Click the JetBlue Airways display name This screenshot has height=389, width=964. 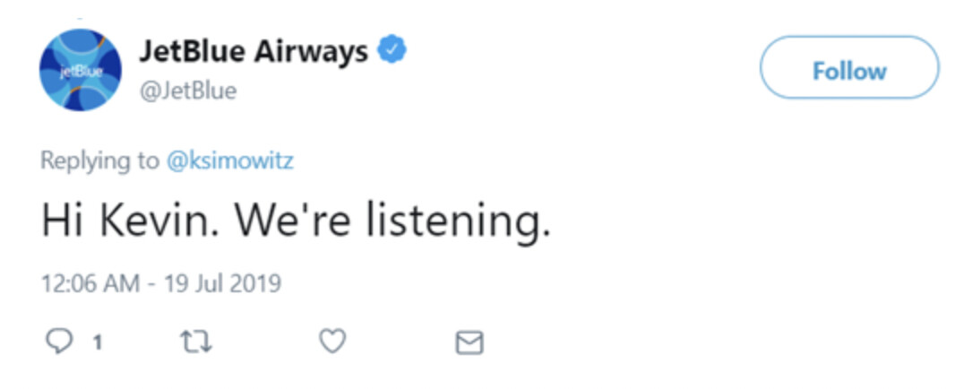tap(253, 52)
